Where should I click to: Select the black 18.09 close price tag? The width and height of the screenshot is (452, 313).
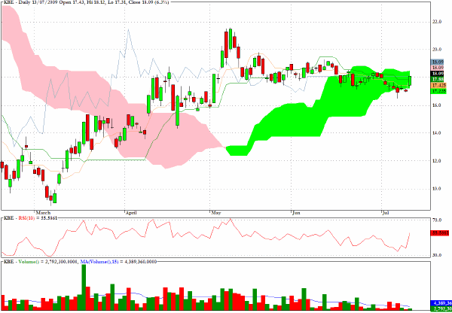tap(438, 73)
